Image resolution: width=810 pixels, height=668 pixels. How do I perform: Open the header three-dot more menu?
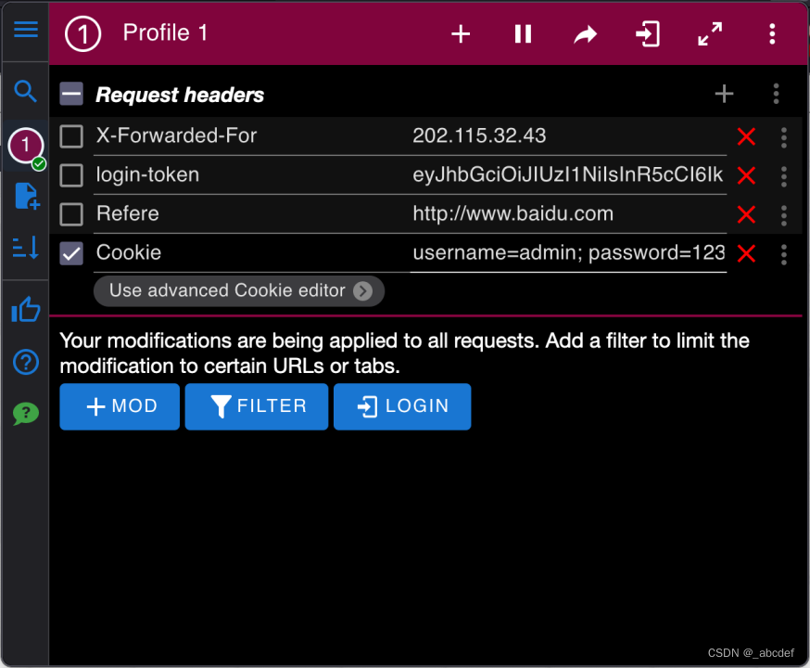coord(772,34)
